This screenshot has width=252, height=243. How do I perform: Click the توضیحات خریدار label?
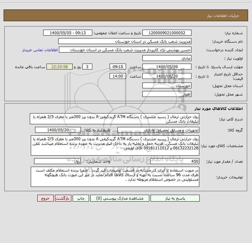tap(230, 177)
